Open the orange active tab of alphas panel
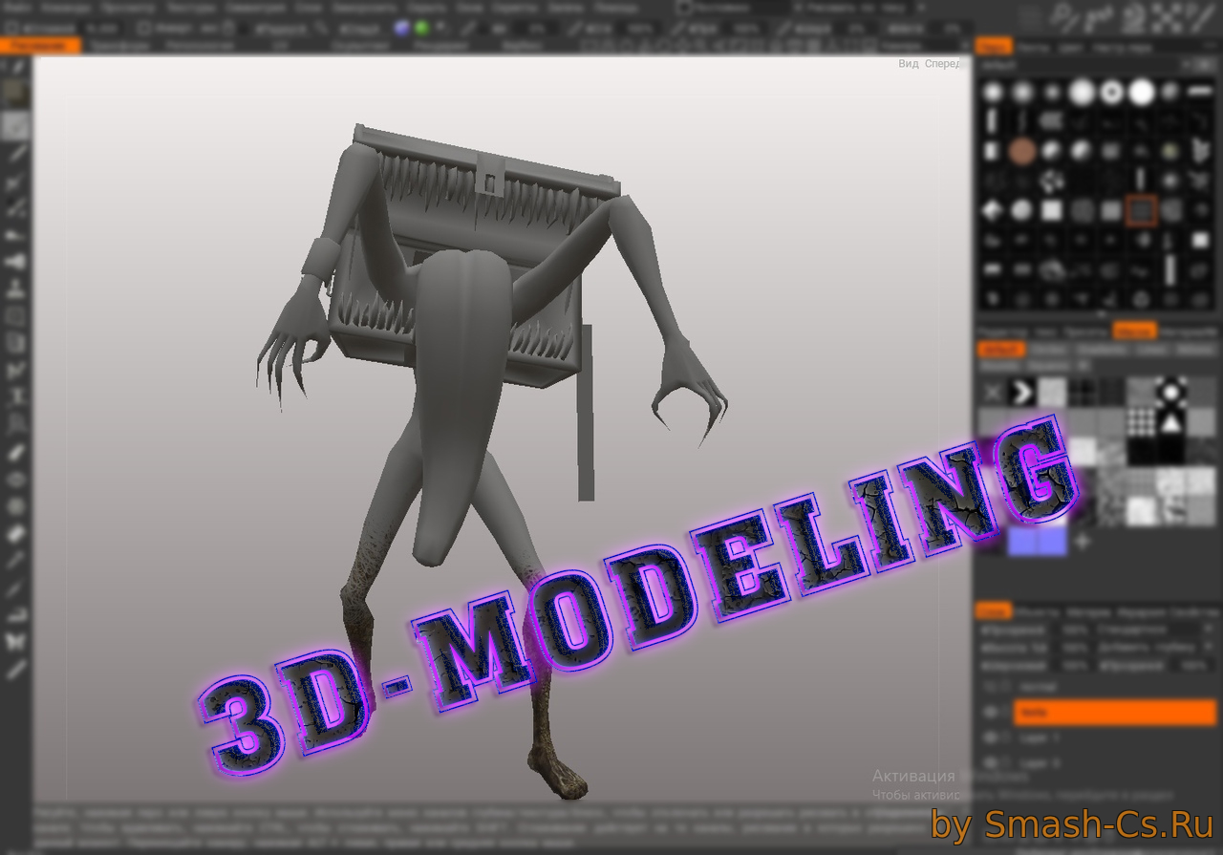Viewport: 1223px width, 855px height. (994, 46)
